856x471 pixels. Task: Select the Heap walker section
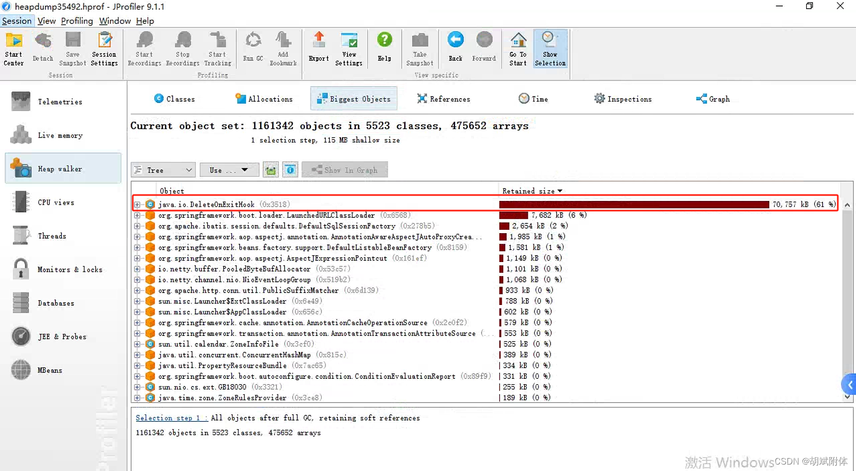63,168
